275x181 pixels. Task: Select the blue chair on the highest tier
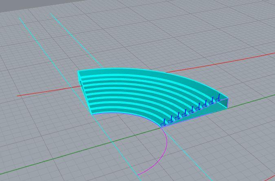tap(218, 98)
